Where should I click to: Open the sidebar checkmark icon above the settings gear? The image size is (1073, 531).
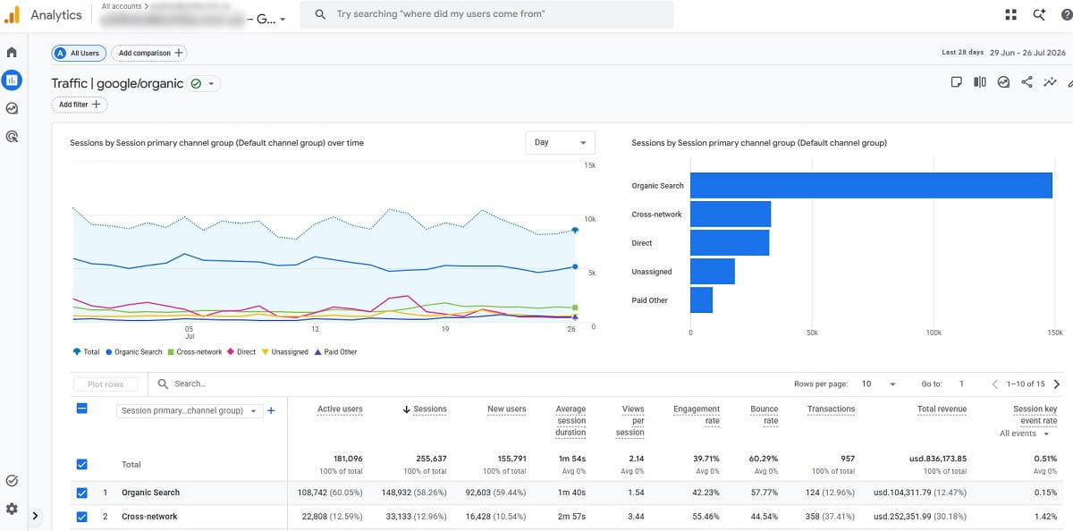12,481
